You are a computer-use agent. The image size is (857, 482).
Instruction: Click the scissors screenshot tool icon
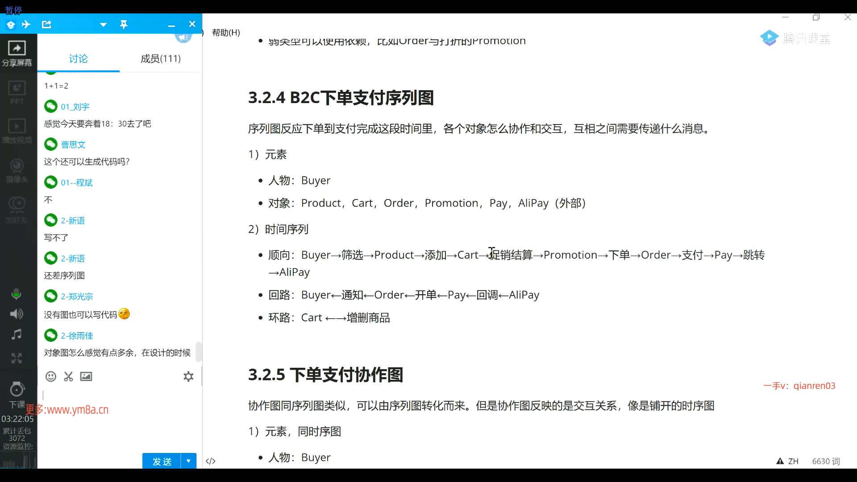coord(68,376)
